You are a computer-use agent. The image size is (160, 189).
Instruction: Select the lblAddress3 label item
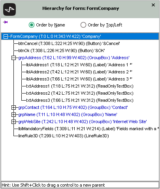coord(79,79)
